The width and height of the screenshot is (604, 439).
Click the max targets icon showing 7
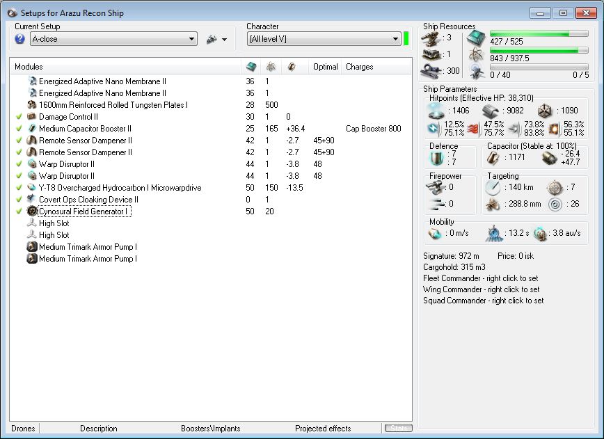555,188
